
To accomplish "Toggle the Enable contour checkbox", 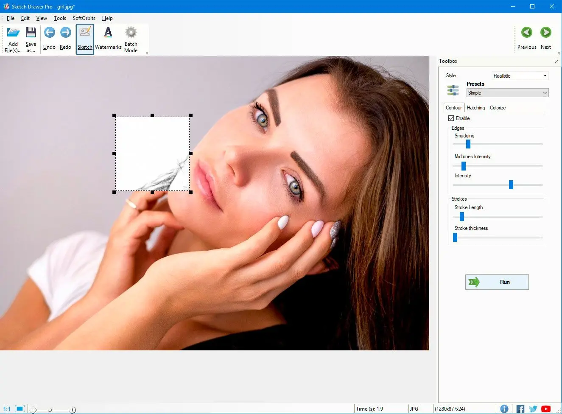I will pyautogui.click(x=451, y=118).
